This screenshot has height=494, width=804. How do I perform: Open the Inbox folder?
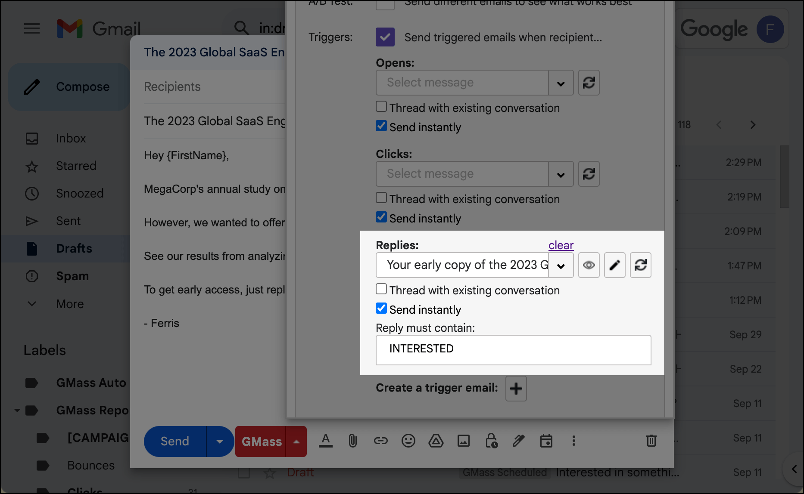coord(71,139)
